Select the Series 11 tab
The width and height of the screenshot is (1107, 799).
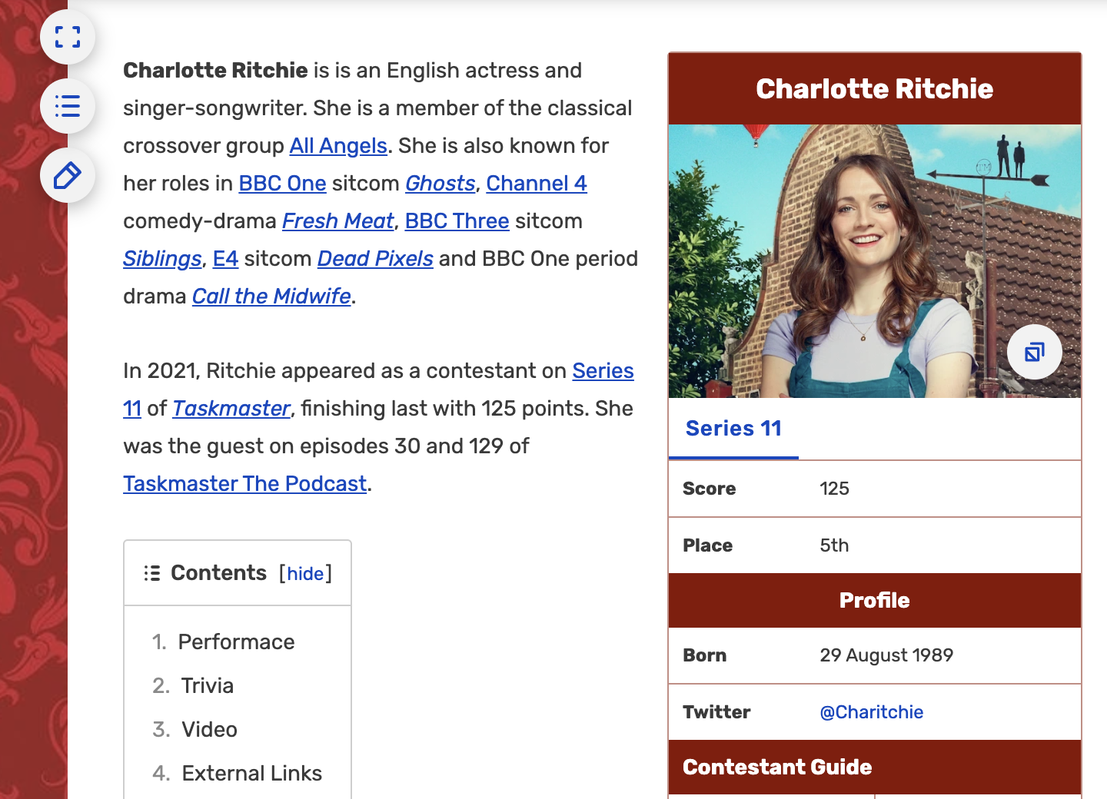coord(733,429)
